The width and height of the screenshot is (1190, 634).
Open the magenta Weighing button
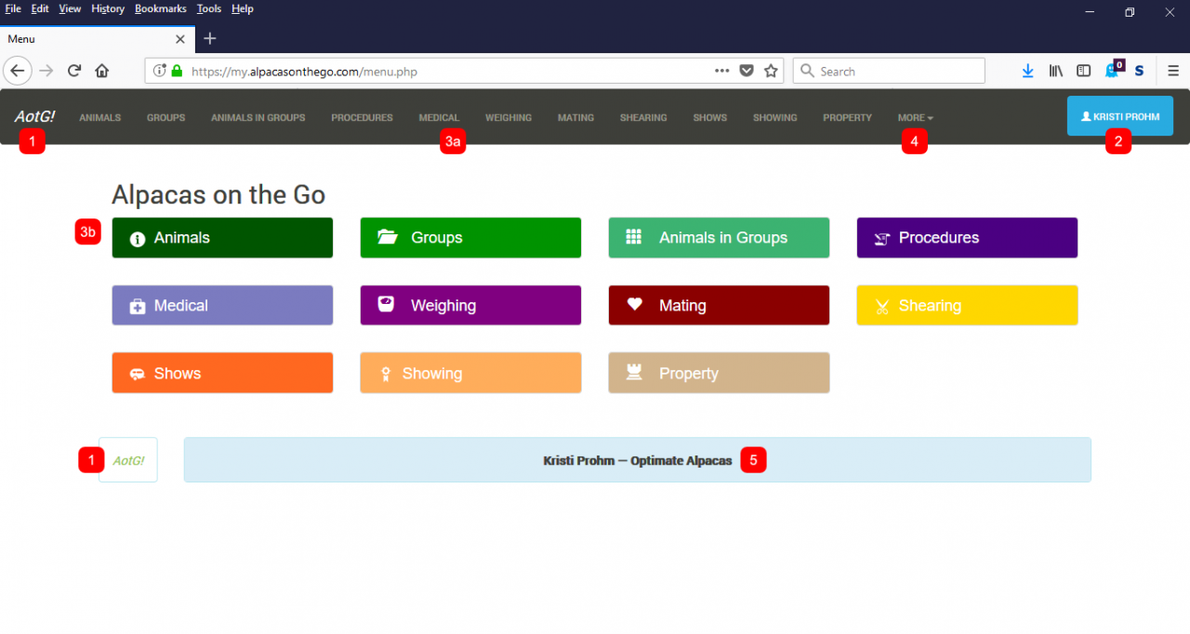(470, 306)
